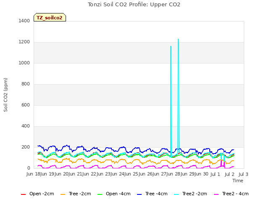Toggle the Tree2 - 4cm legend entry
The image size is (269, 202).
click(x=231, y=194)
